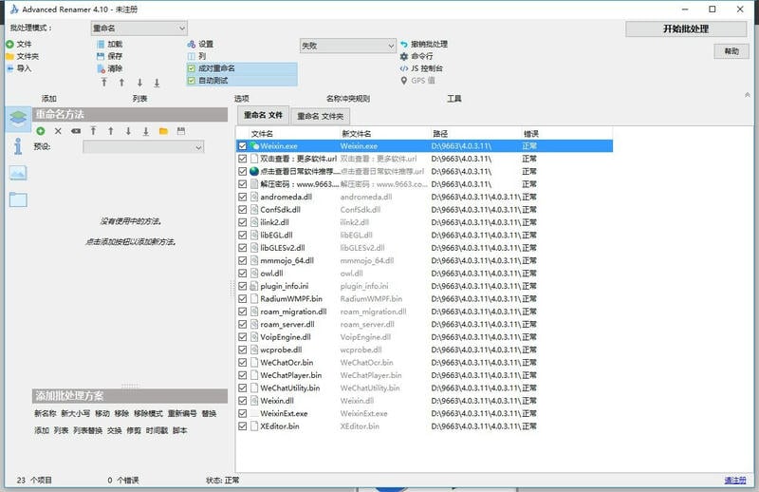Click the 新名称 batch method link
Screen dimensions: 759x492
[x=45, y=413]
